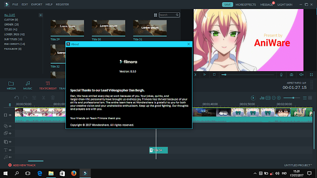Select OPENER (25) category
Viewport: 317px width, 178px height.
click(11, 25)
